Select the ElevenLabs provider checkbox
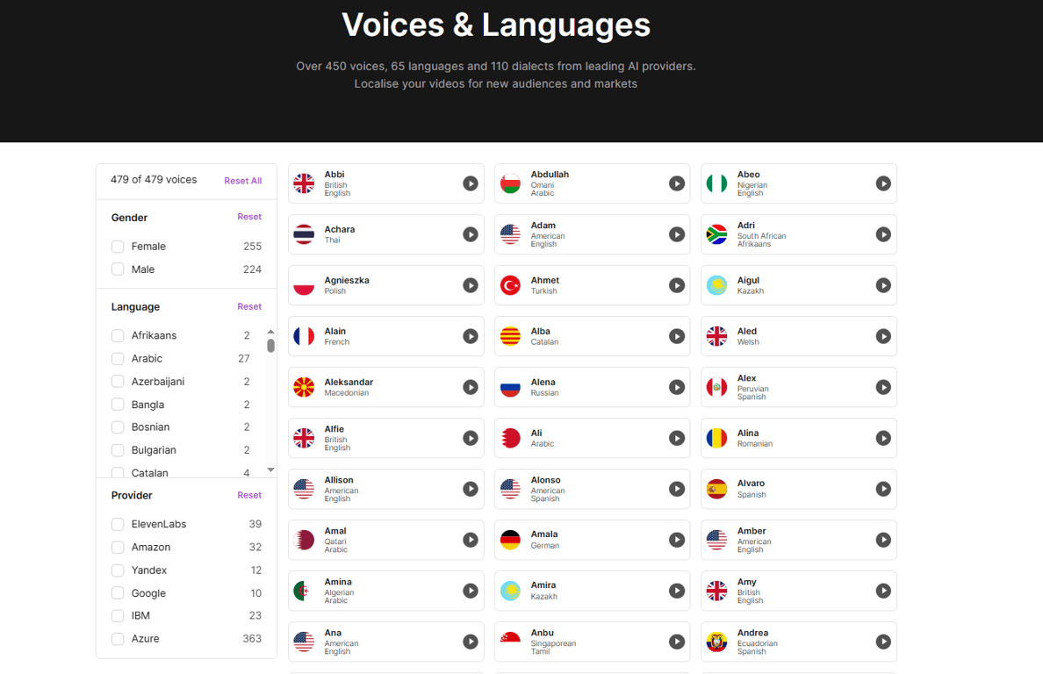The width and height of the screenshot is (1043, 674). point(118,525)
